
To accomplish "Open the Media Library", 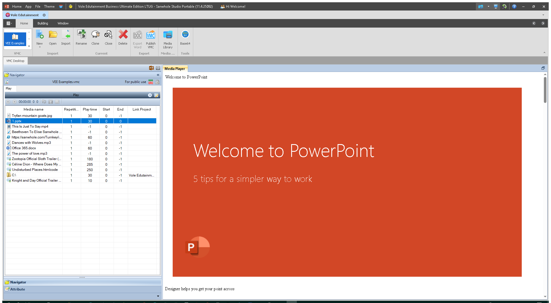I will 168,35.
